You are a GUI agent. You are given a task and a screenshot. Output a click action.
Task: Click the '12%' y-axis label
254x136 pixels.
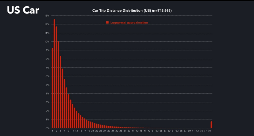[x=47, y=24]
